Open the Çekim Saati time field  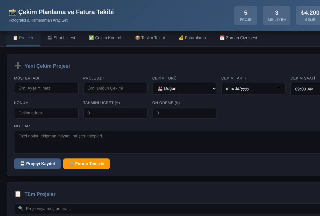[x=305, y=89]
